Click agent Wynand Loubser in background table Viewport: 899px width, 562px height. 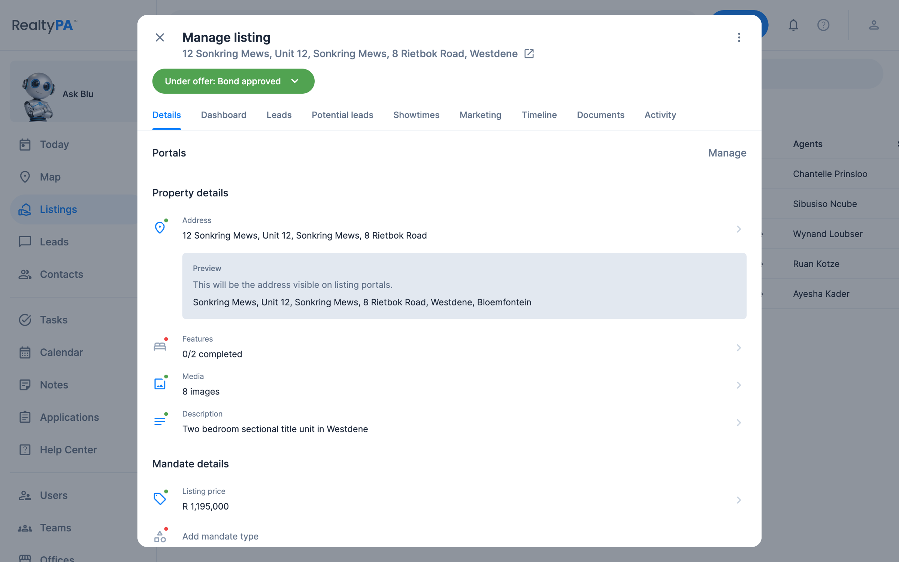coord(827,234)
